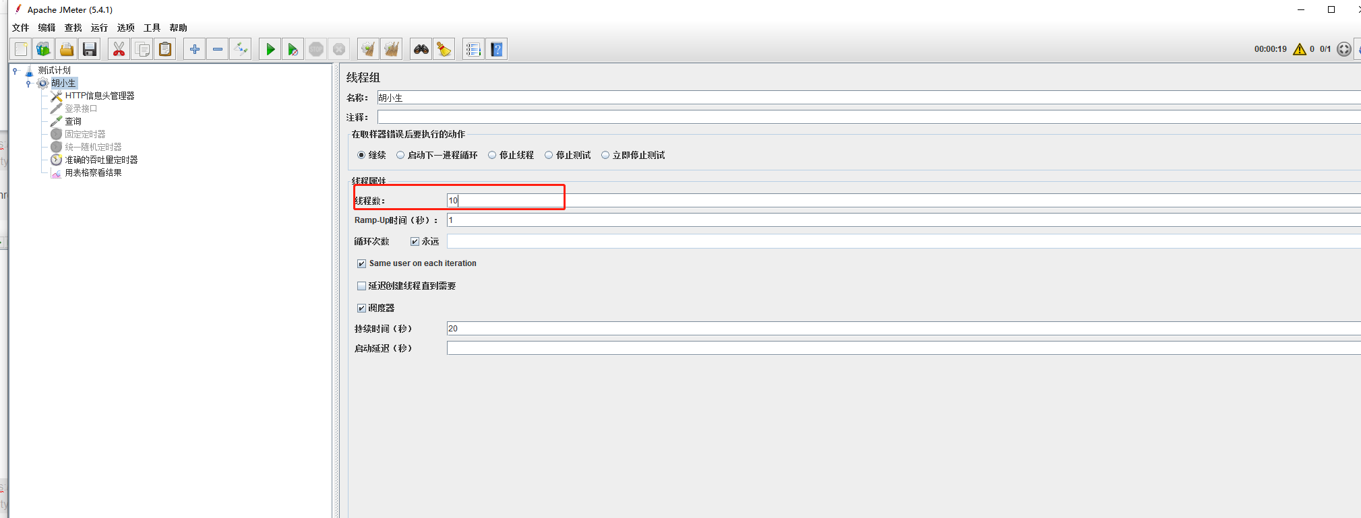Image resolution: width=1361 pixels, height=518 pixels.
Task: Cut the selected element with scissors icon
Action: pos(119,49)
